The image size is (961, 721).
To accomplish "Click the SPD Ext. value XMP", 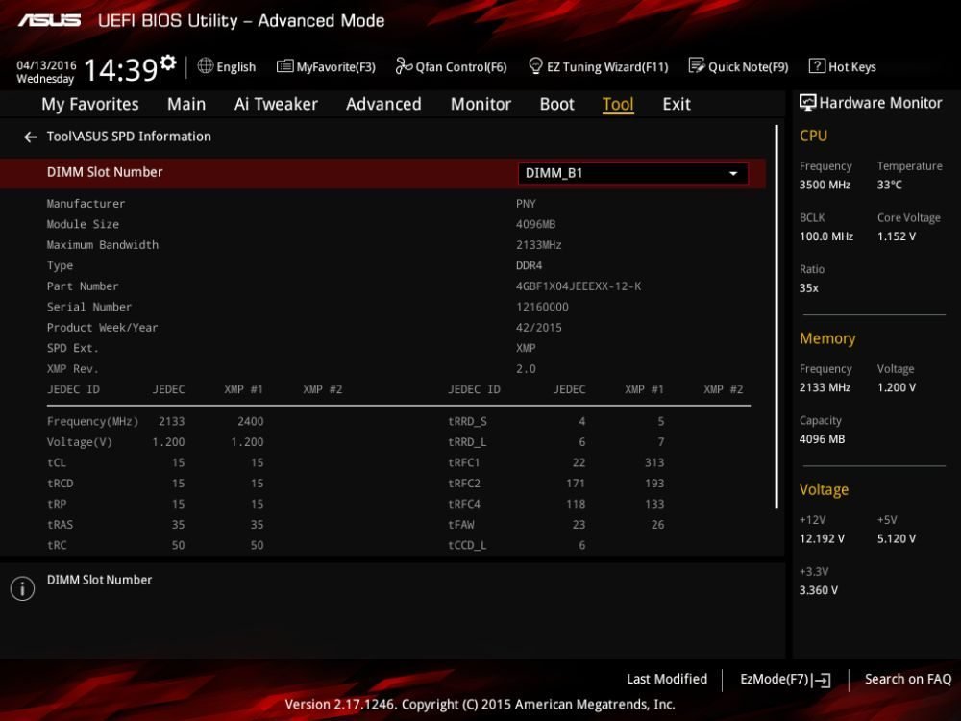I will 526,348.
